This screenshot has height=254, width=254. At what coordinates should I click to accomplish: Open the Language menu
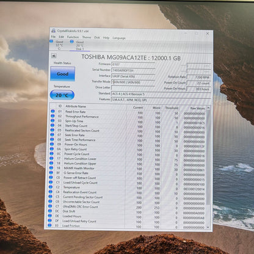(119, 38)
